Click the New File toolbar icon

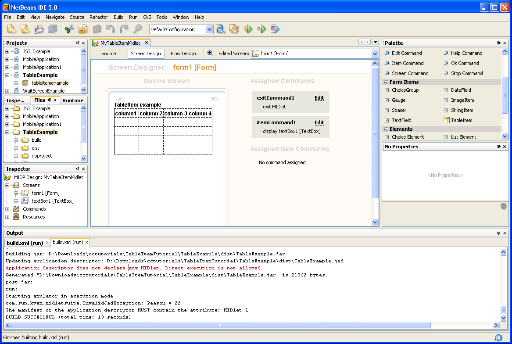coord(25,29)
